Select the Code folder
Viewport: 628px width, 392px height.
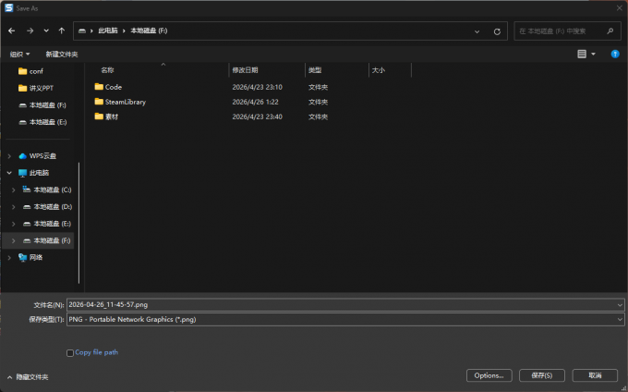tap(108, 87)
